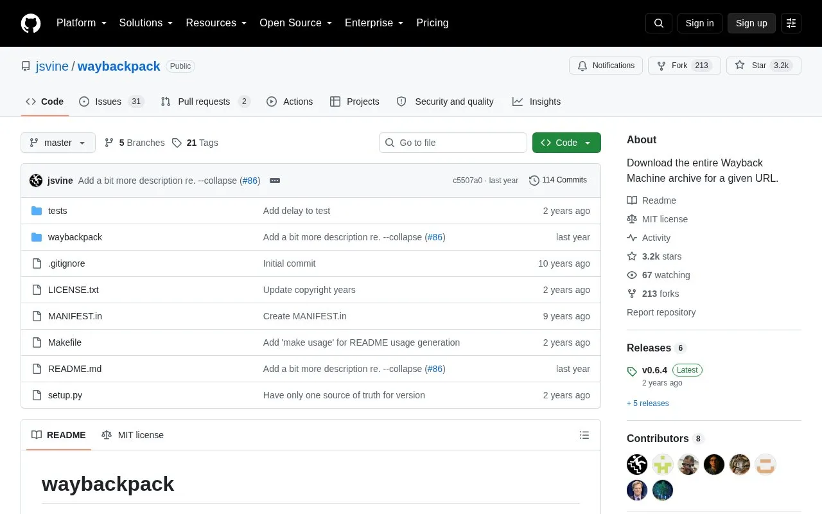Image resolution: width=822 pixels, height=514 pixels.
Task: Fork the repository
Action: pyautogui.click(x=684, y=66)
